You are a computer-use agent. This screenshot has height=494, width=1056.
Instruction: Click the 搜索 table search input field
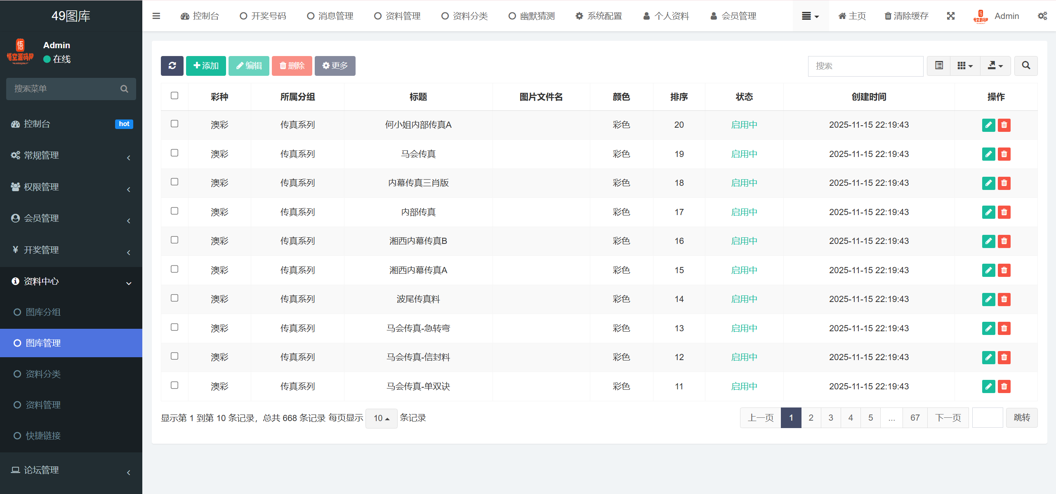click(x=865, y=66)
